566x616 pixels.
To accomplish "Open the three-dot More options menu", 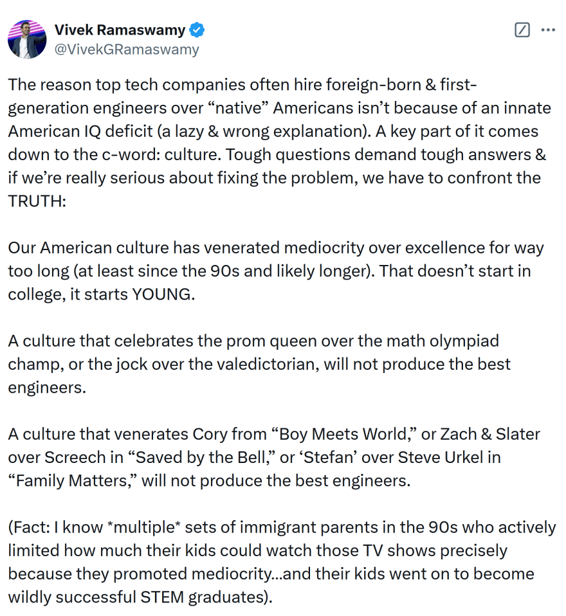I will coord(548,30).
